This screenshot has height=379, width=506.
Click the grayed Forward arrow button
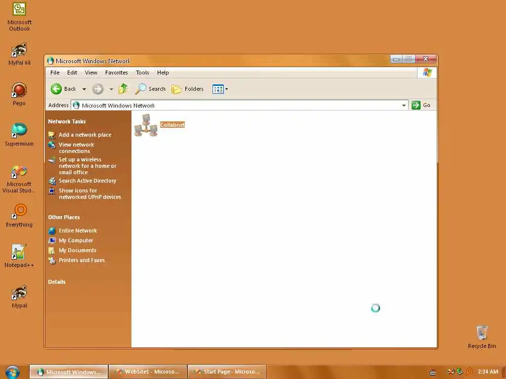pyautogui.click(x=98, y=89)
